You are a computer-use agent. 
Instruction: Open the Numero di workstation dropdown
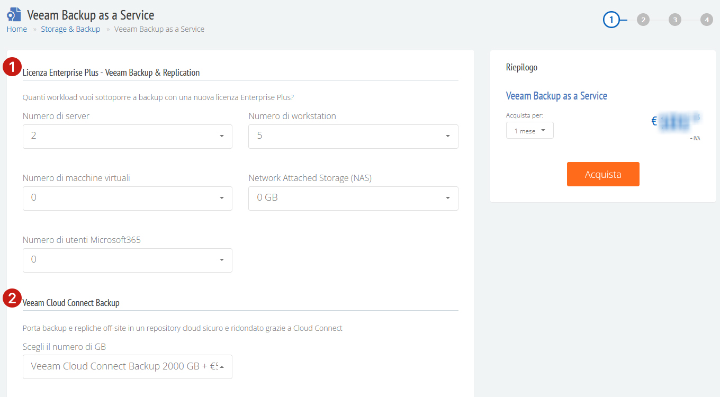(x=353, y=136)
